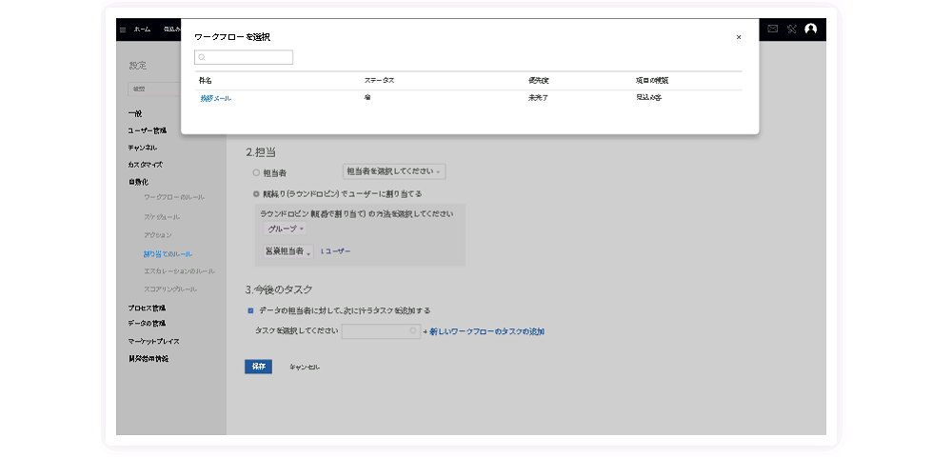Open 割り当てのルール in sidebar
This screenshot has height=457, width=952.
coord(168,253)
